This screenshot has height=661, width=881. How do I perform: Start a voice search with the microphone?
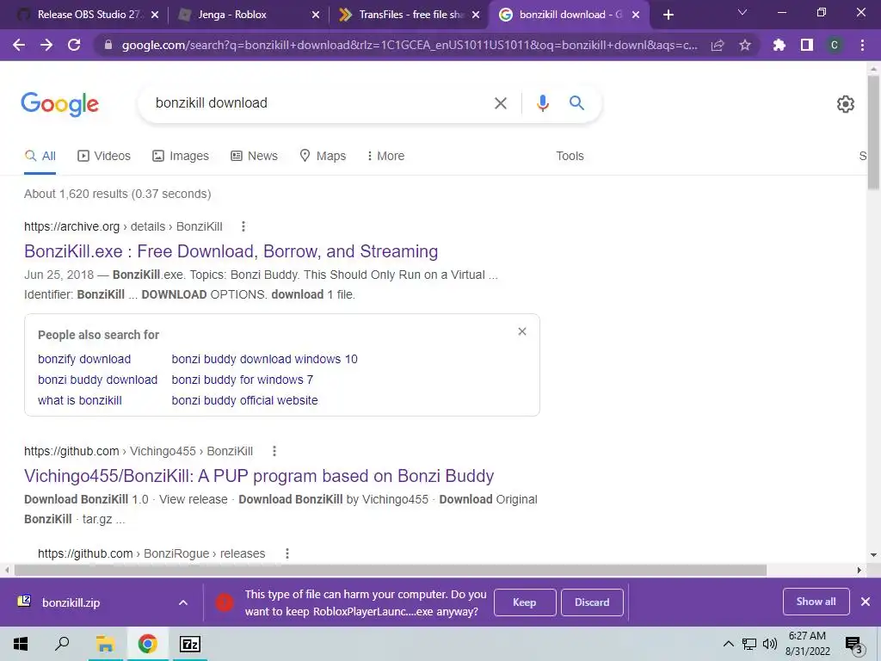pyautogui.click(x=542, y=103)
